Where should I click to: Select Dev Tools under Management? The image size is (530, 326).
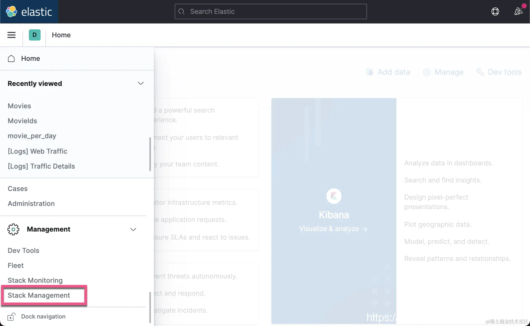pyautogui.click(x=24, y=251)
